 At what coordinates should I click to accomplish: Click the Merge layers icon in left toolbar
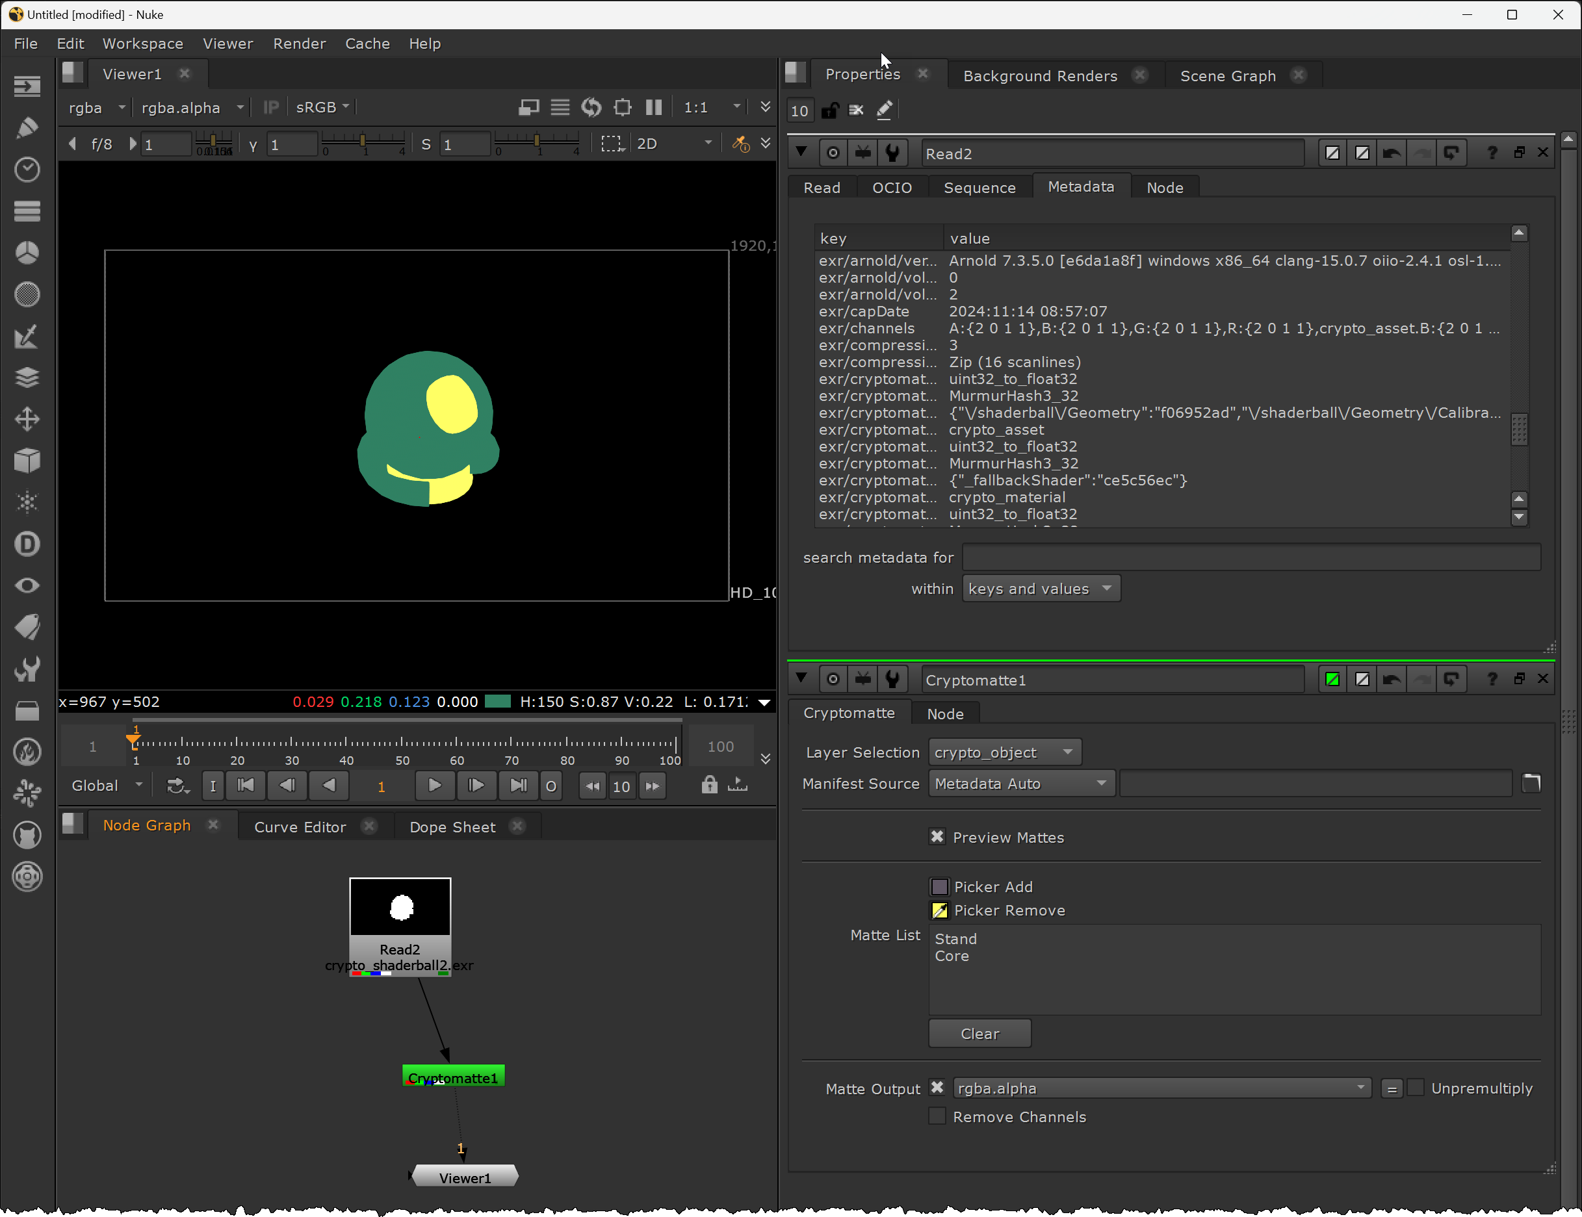(x=27, y=378)
